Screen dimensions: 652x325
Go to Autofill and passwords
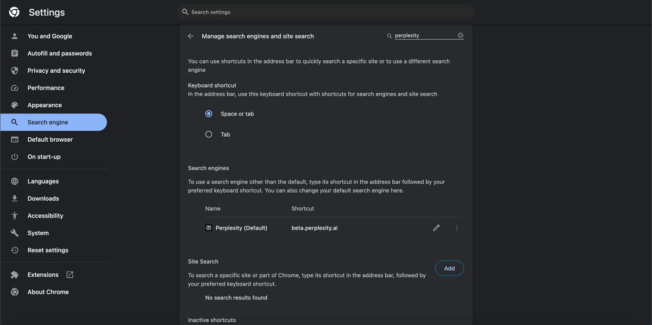tap(59, 54)
